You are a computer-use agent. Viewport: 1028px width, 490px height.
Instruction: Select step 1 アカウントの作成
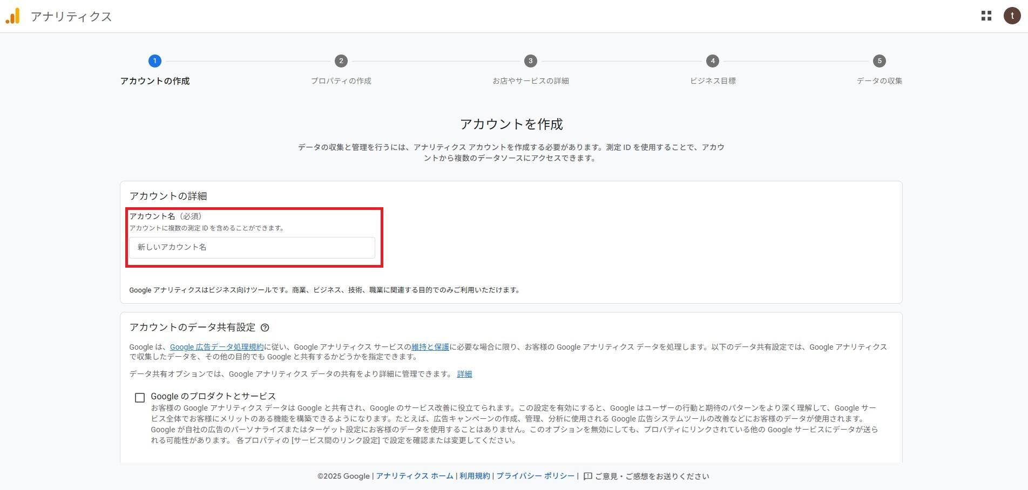click(x=155, y=70)
